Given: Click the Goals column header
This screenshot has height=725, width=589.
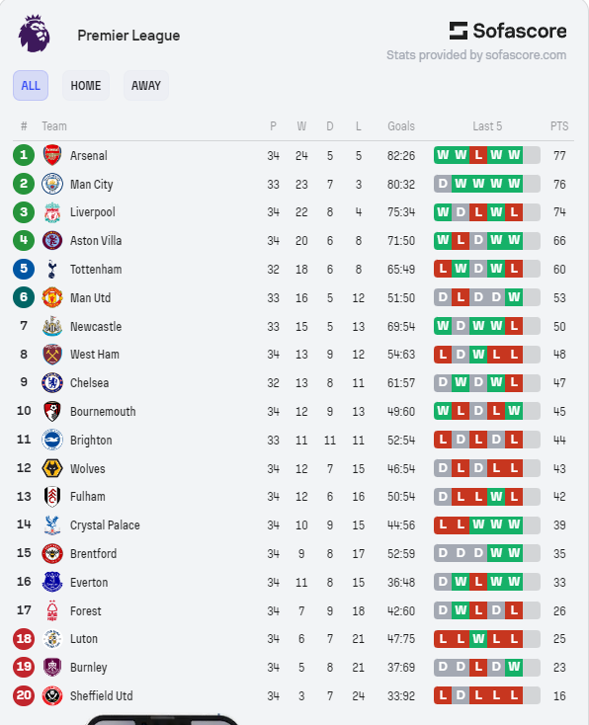Looking at the screenshot, I should coord(401,126).
